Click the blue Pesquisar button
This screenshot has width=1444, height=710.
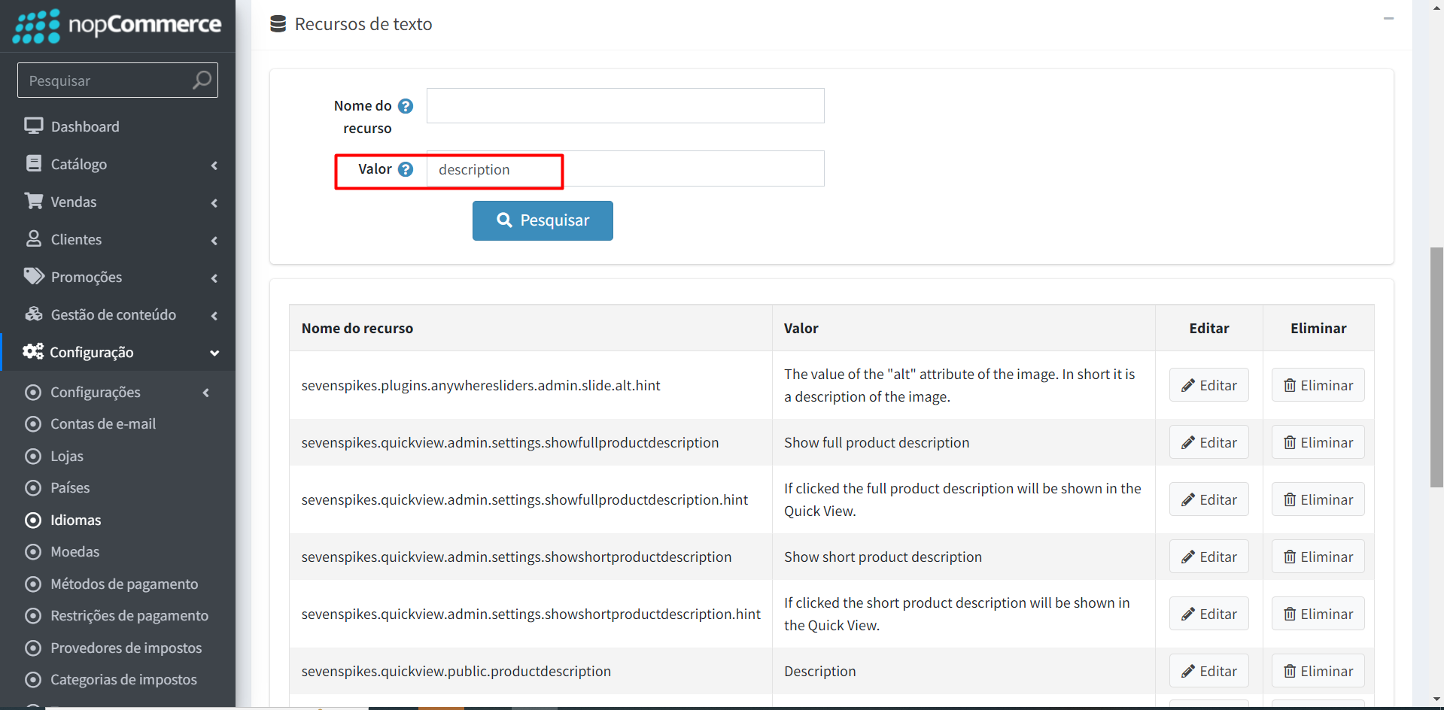point(543,220)
